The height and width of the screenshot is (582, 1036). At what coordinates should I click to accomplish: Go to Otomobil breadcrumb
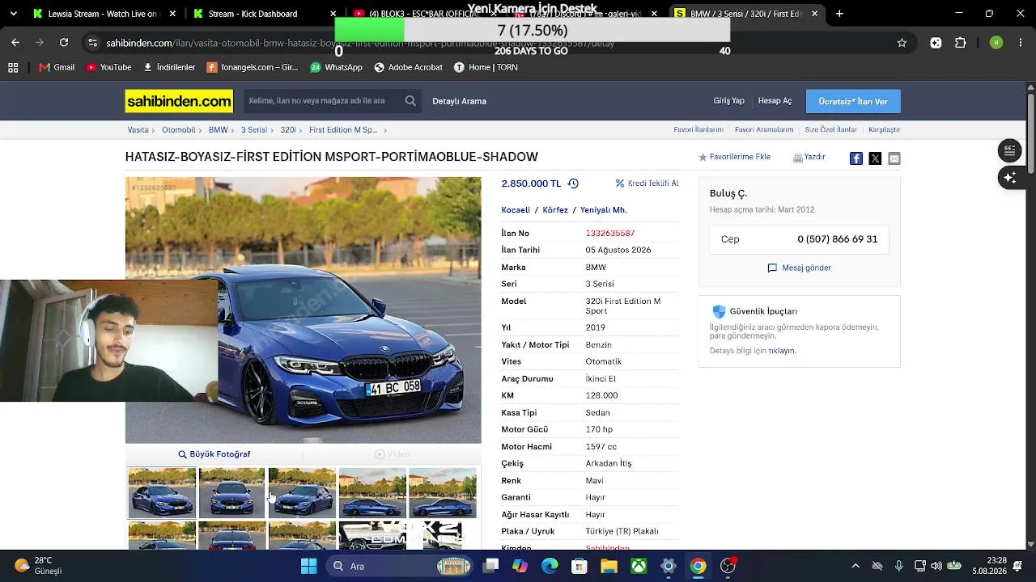click(179, 129)
